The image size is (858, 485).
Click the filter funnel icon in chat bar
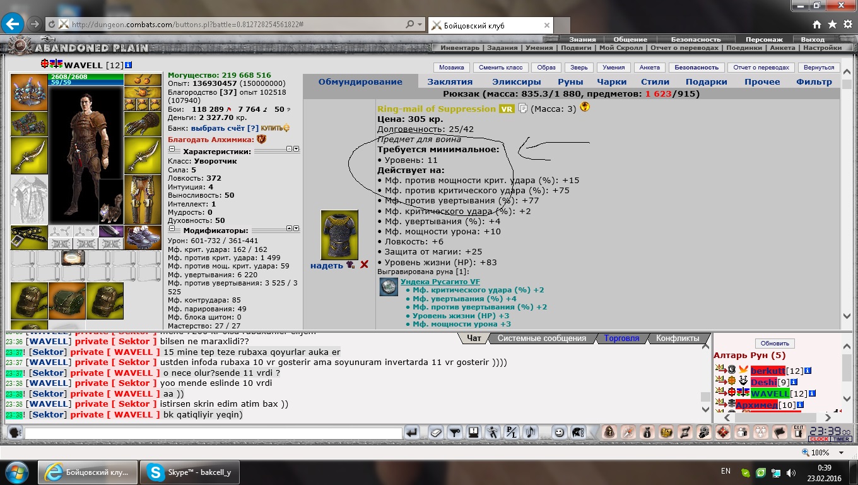[454, 433]
